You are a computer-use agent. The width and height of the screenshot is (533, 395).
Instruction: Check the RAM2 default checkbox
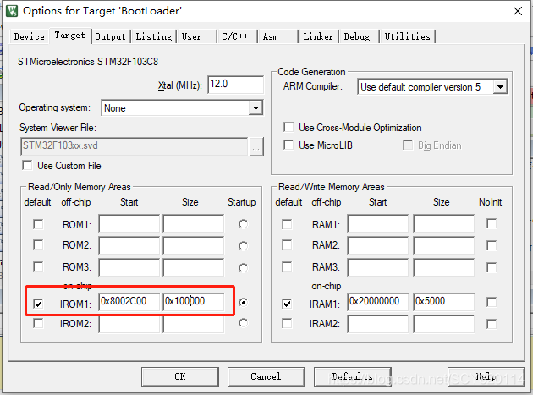287,244
